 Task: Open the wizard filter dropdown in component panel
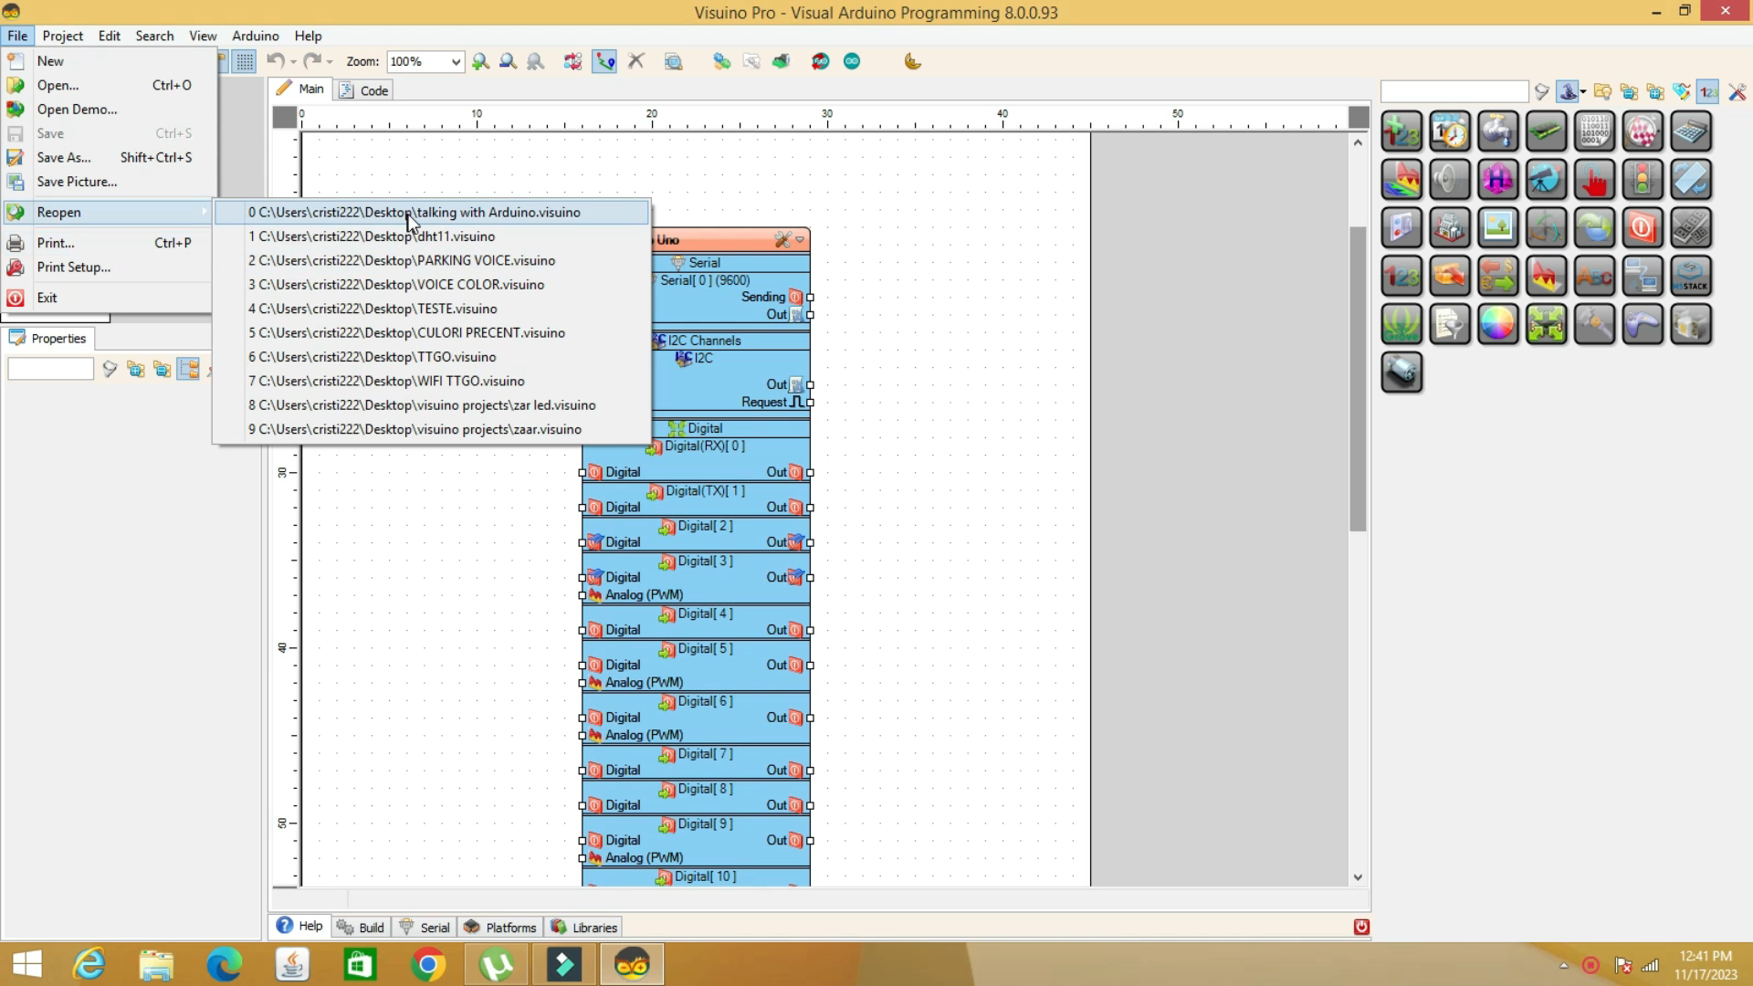[x=1582, y=91]
